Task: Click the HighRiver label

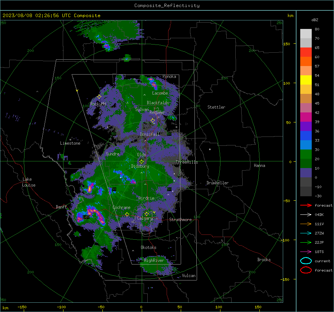Action: [154, 260]
